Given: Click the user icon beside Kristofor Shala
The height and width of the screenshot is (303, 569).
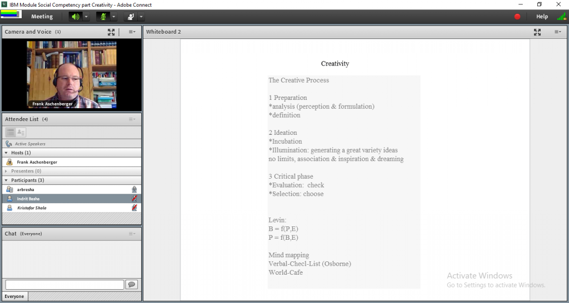Looking at the screenshot, I should pos(9,208).
